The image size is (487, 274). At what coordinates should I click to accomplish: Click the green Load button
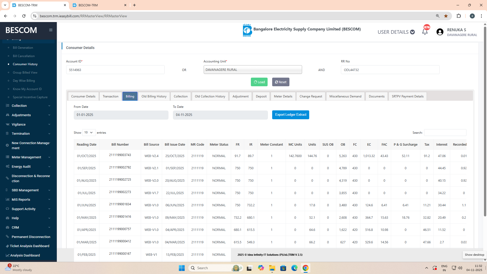coord(259,82)
